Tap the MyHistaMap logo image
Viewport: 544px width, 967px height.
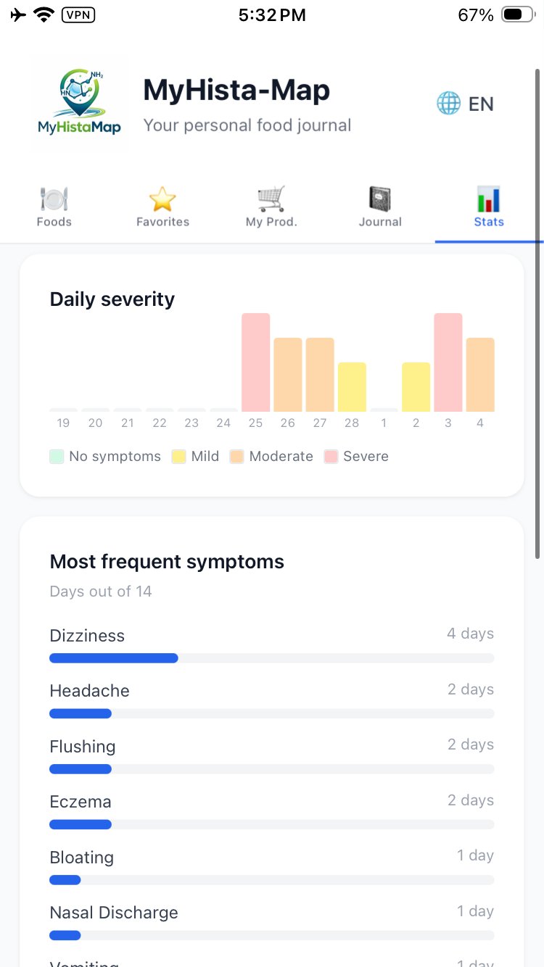click(x=79, y=103)
